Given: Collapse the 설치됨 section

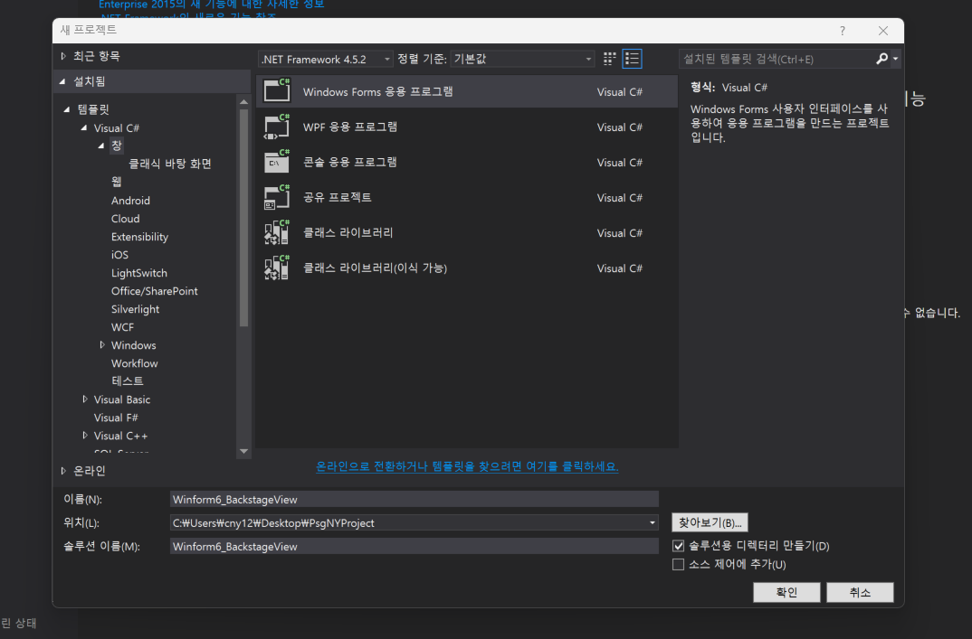Looking at the screenshot, I should (62, 81).
